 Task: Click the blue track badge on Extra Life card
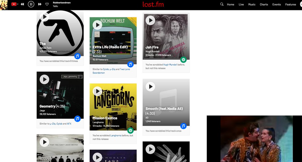pos(130,64)
